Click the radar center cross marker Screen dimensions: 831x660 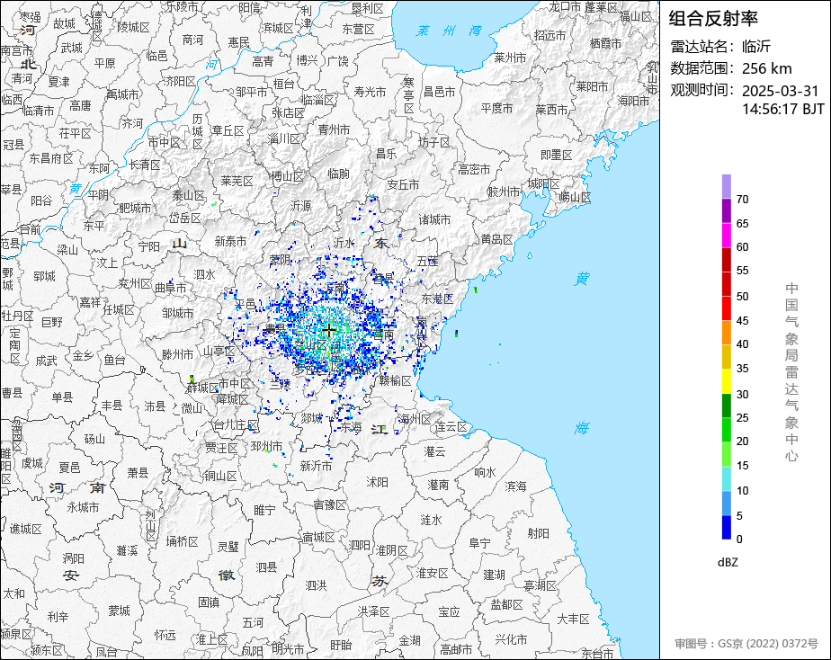329,331
